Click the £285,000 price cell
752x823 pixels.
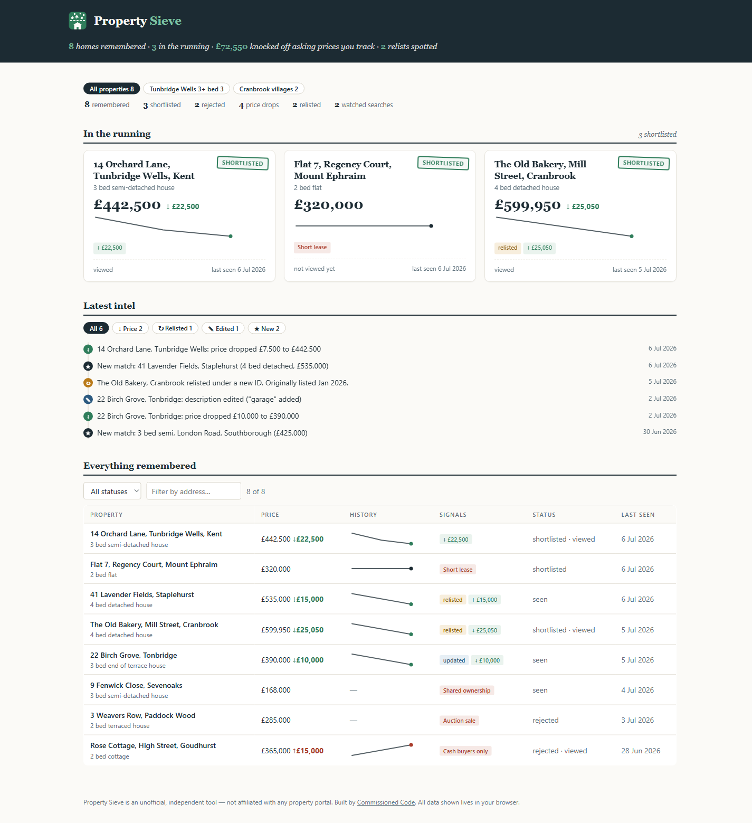click(276, 720)
